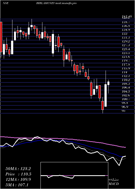Click the NSE exchange label
Image resolution: width=135 pixels, height=189 pixels.
coord(6,3)
